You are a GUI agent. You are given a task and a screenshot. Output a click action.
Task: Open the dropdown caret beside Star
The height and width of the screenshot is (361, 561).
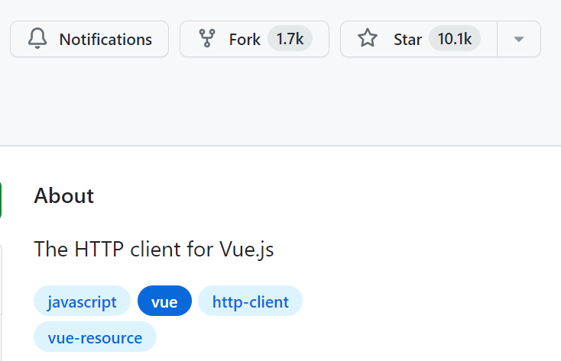point(519,39)
